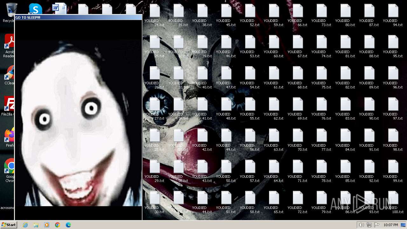
Task: Select the YOUDIED 27.txt file
Action: pyautogui.click(x=155, y=109)
